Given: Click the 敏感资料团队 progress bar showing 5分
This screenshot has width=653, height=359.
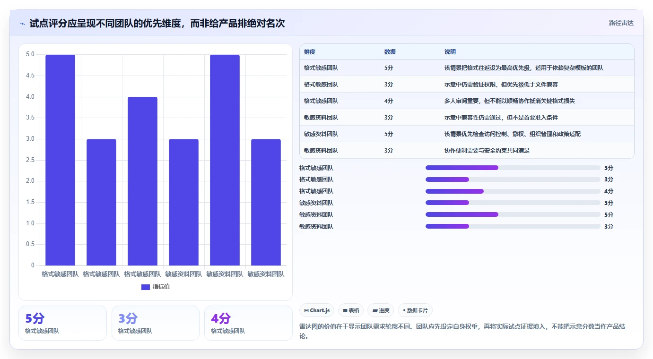Looking at the screenshot, I should [513, 214].
